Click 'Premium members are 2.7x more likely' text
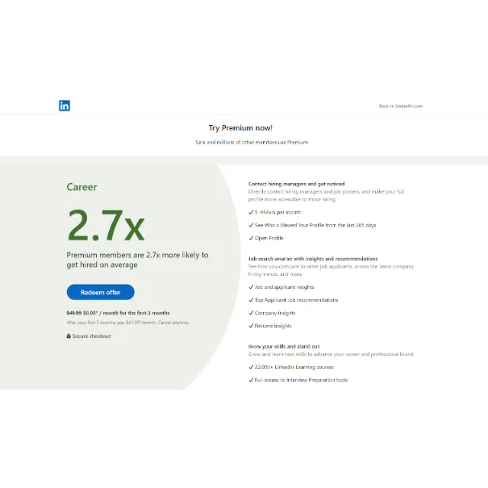 click(137, 259)
